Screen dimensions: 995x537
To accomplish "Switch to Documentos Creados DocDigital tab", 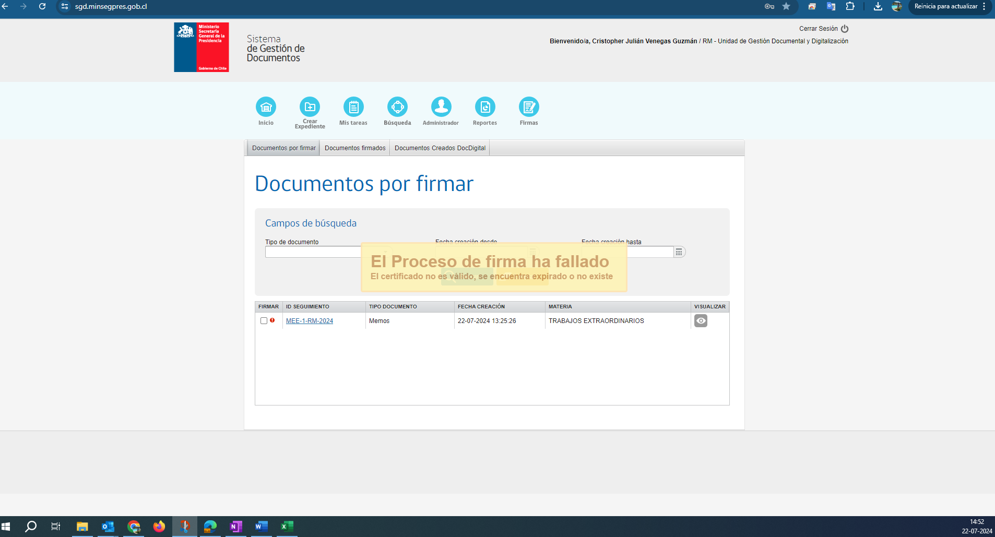I will click(x=440, y=148).
